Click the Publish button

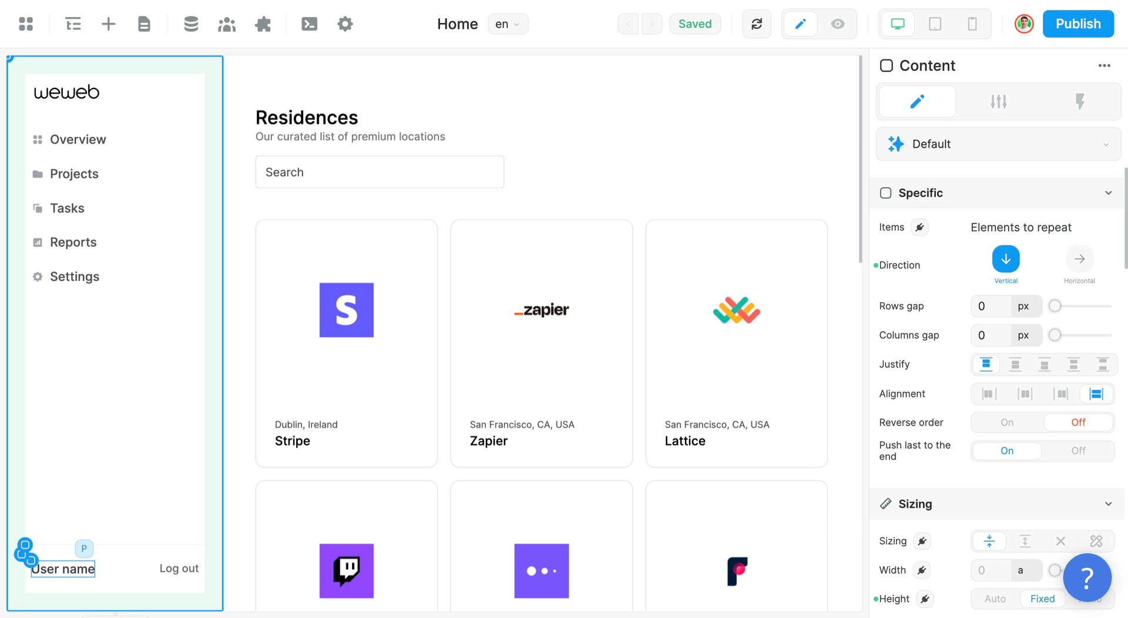[x=1078, y=24]
